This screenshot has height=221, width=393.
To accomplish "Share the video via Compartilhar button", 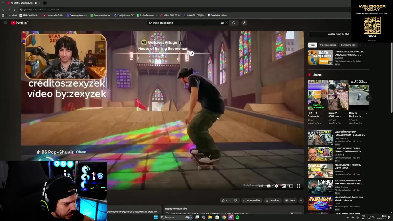I will point(251,200).
